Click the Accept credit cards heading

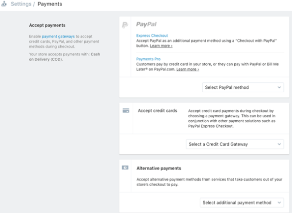coord(157,111)
